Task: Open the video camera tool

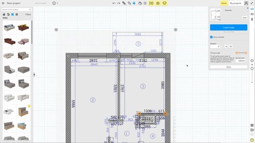Action: pos(140,3)
